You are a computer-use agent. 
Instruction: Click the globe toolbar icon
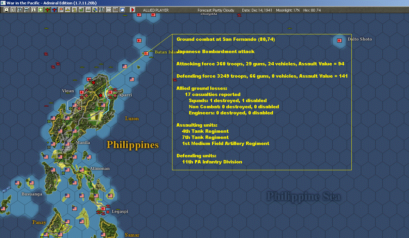coord(95,10)
